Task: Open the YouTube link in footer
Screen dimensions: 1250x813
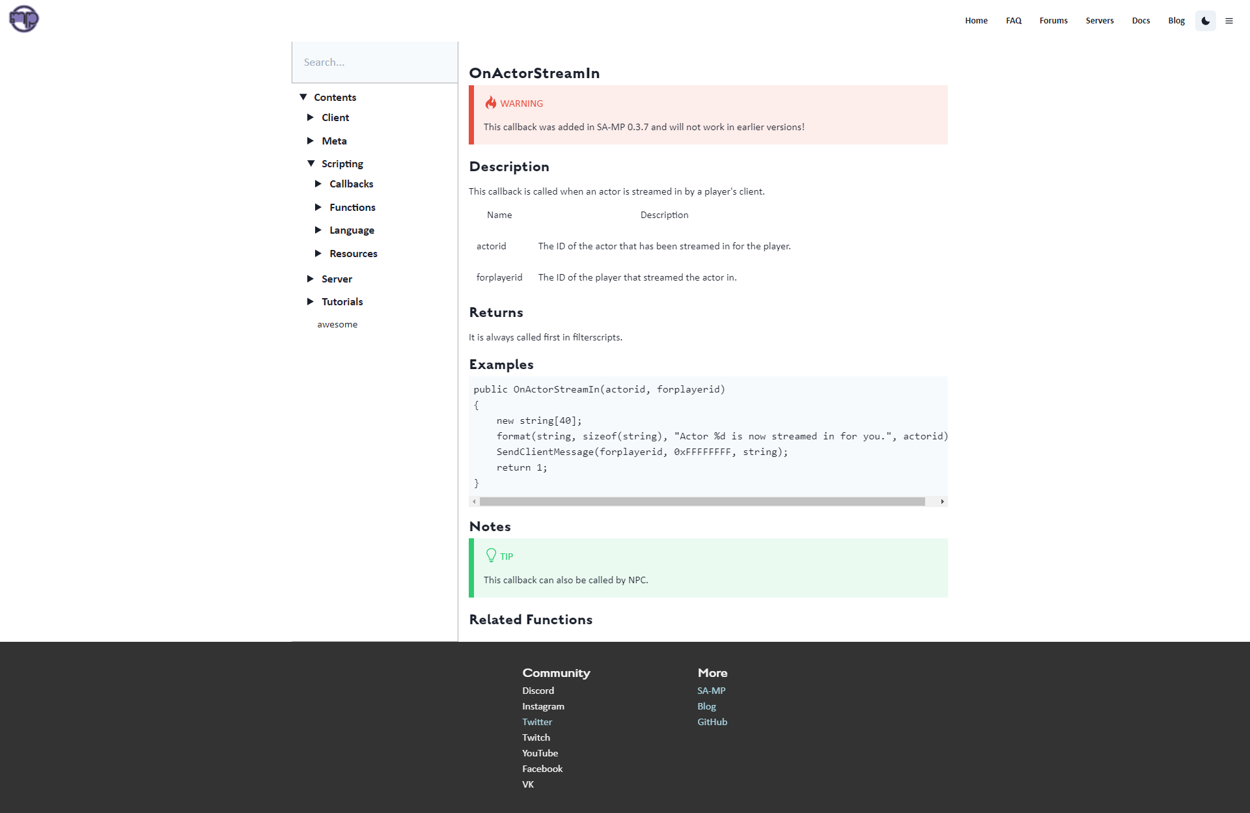Action: coord(540,753)
